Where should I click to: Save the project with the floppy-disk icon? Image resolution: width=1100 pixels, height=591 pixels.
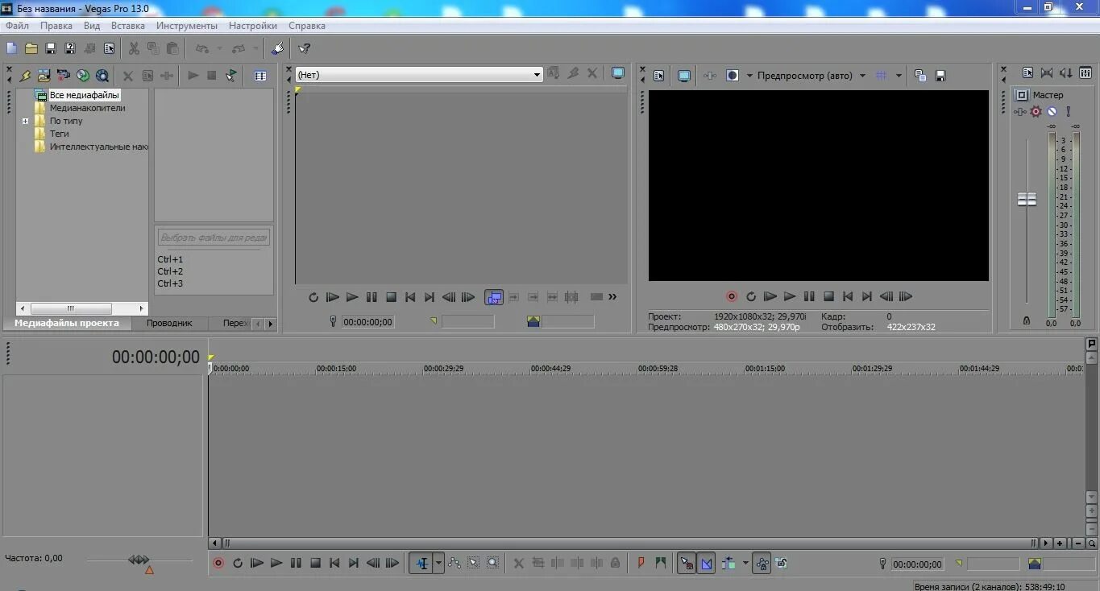[x=51, y=49]
